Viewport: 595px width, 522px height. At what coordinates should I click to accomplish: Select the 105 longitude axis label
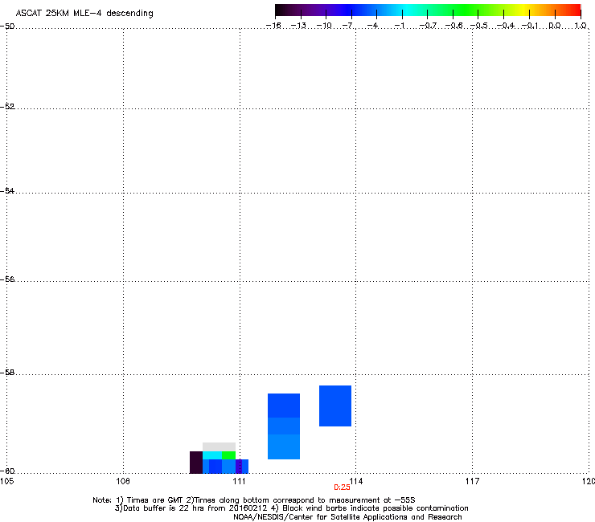pos(6,481)
